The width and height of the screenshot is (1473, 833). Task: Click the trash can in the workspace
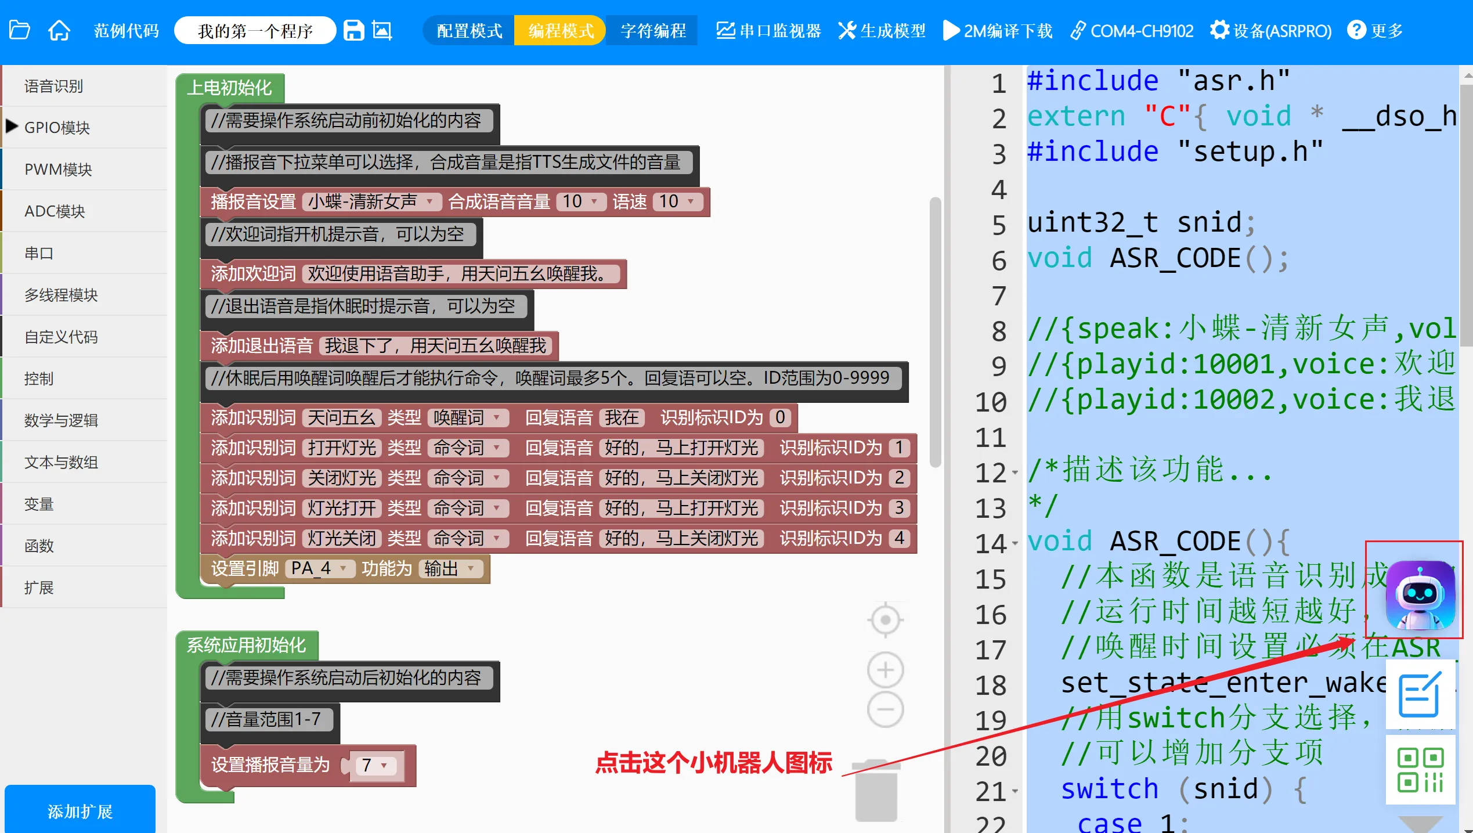(x=876, y=790)
